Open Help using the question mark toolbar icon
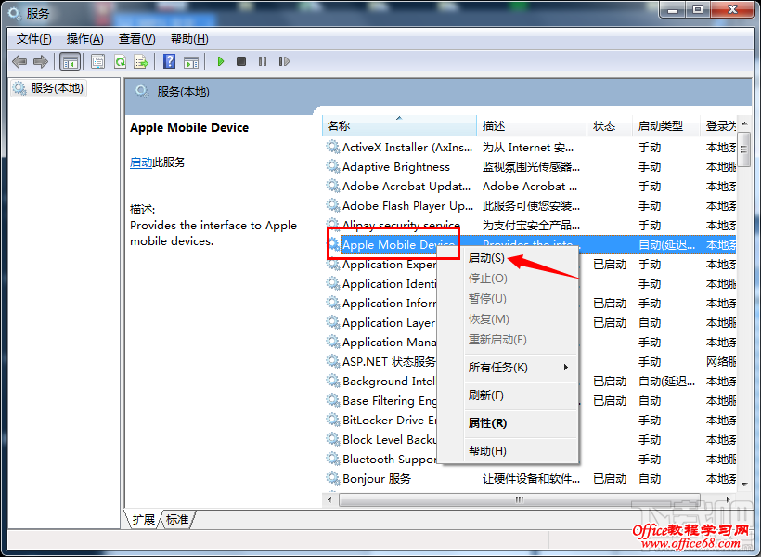This screenshot has width=761, height=557. coord(169,61)
